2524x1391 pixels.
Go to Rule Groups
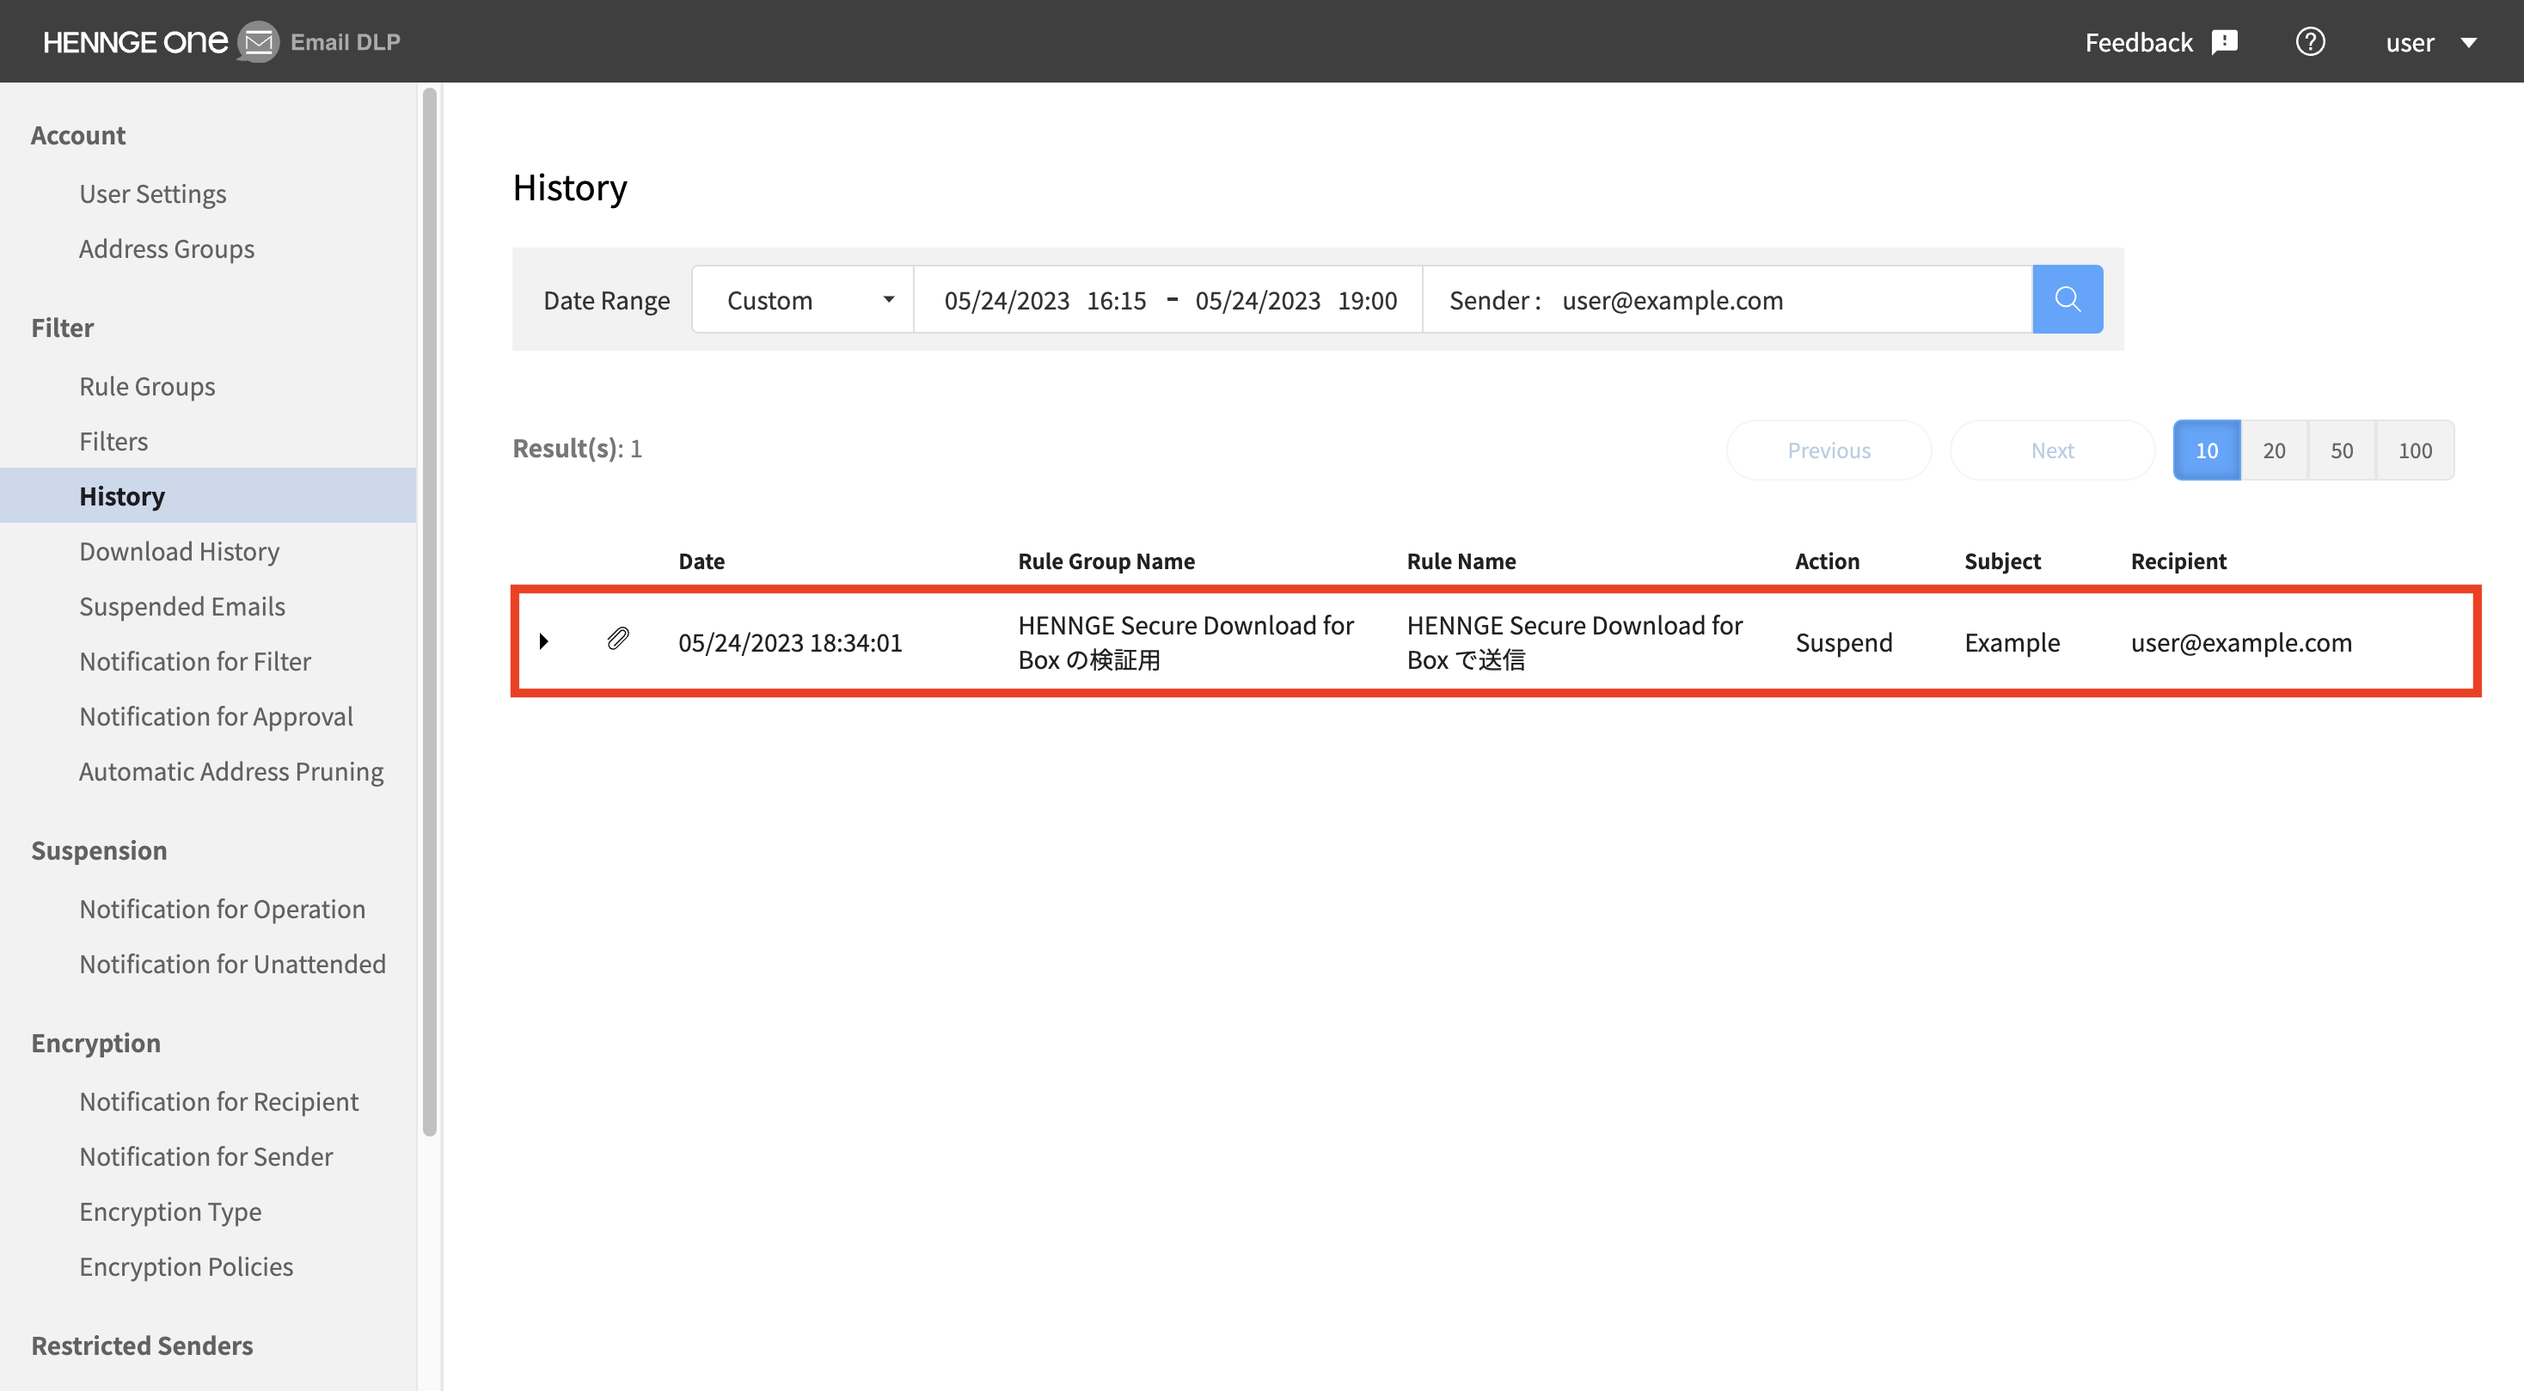pyautogui.click(x=147, y=386)
